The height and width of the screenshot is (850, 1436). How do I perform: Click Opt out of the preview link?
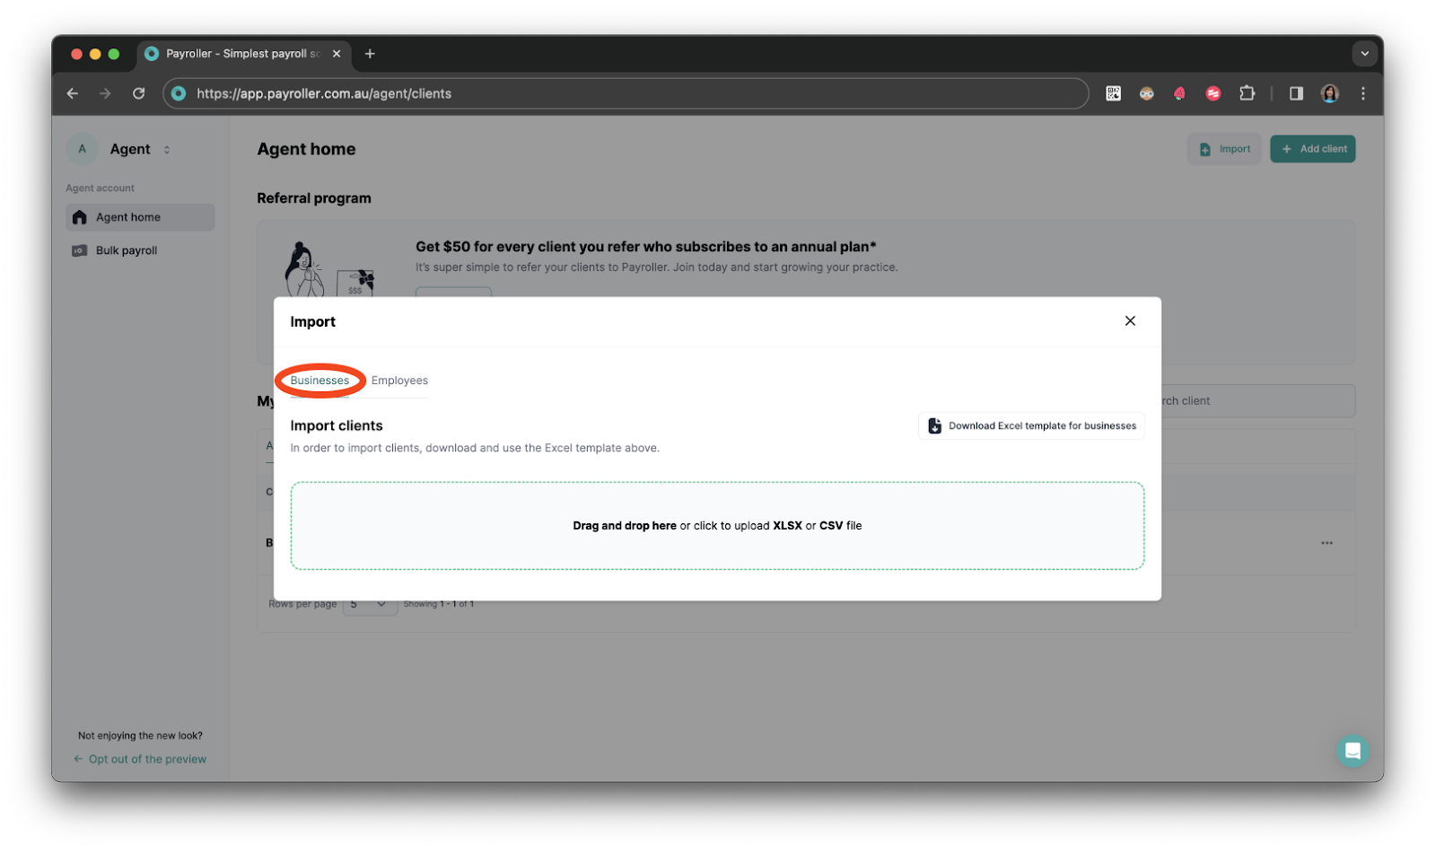[141, 759]
